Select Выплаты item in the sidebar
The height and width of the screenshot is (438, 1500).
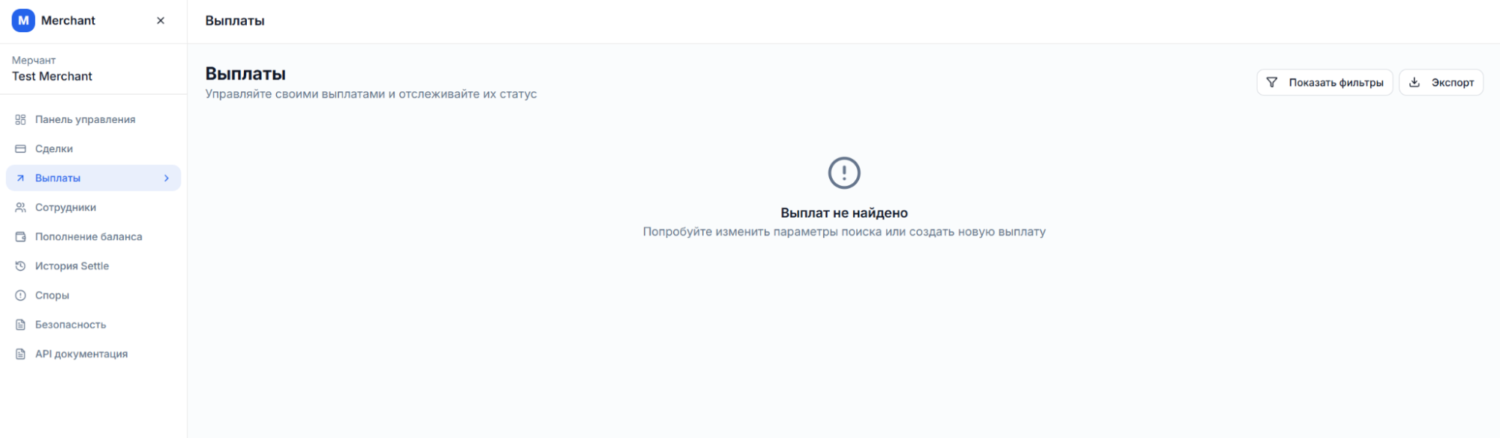tap(58, 178)
